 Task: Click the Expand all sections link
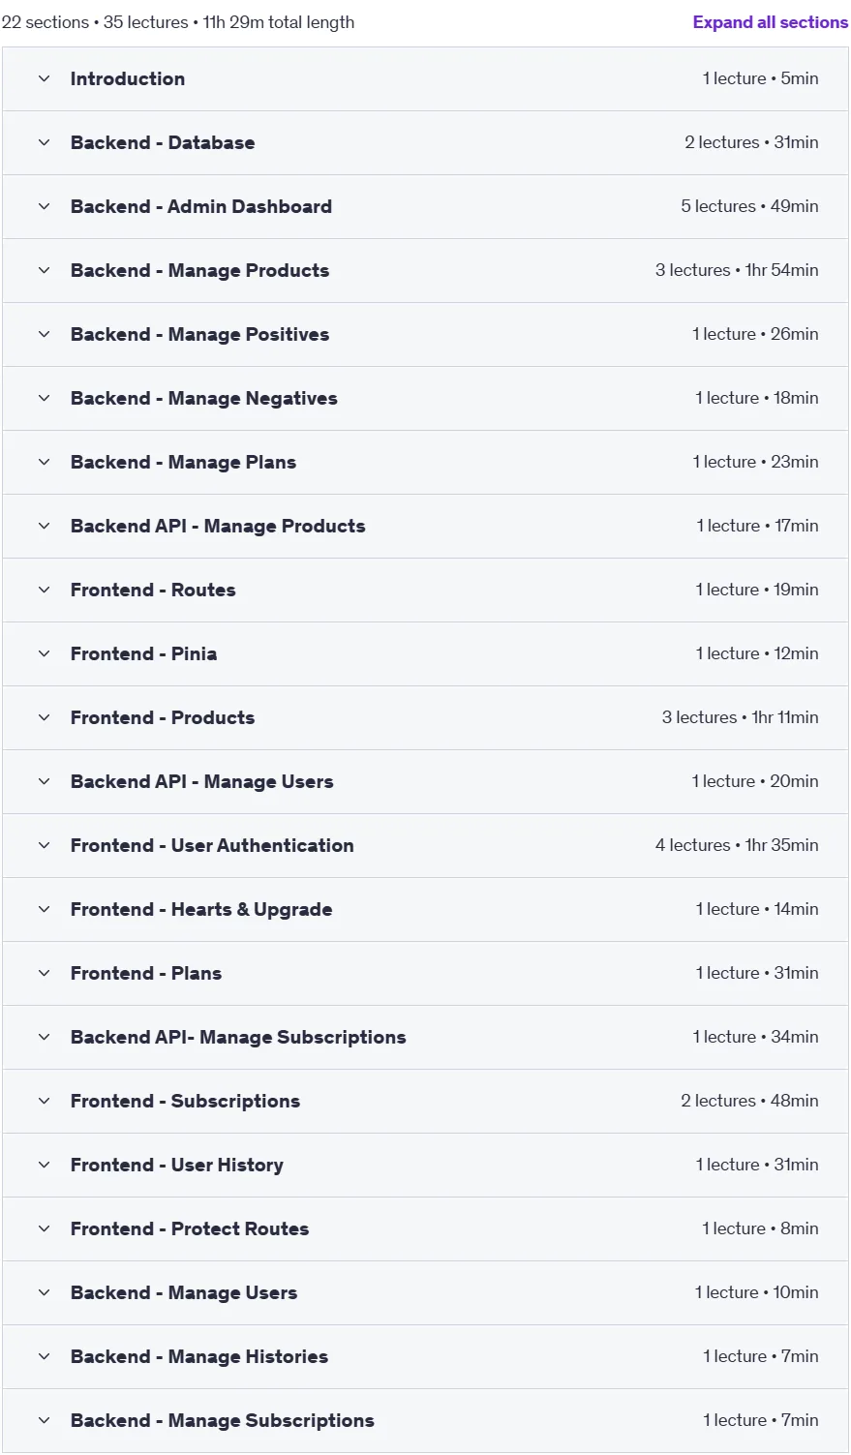[x=770, y=22]
